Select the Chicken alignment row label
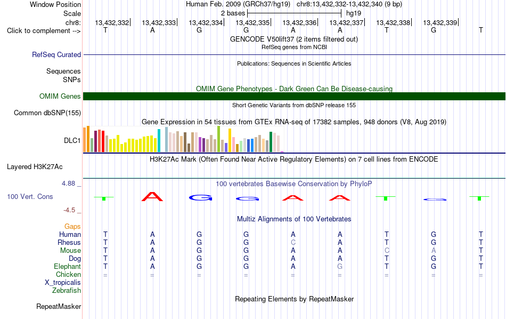Screen dimensions: 506x319 [68, 274]
